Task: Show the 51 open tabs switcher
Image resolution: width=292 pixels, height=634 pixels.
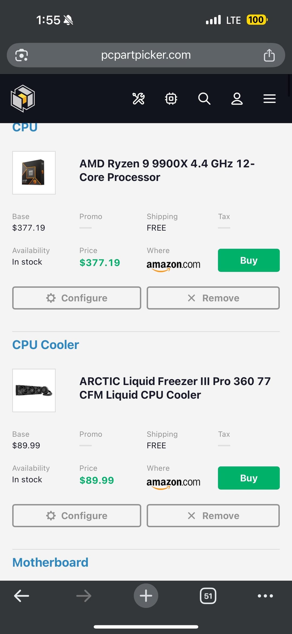Action: pos(208,596)
